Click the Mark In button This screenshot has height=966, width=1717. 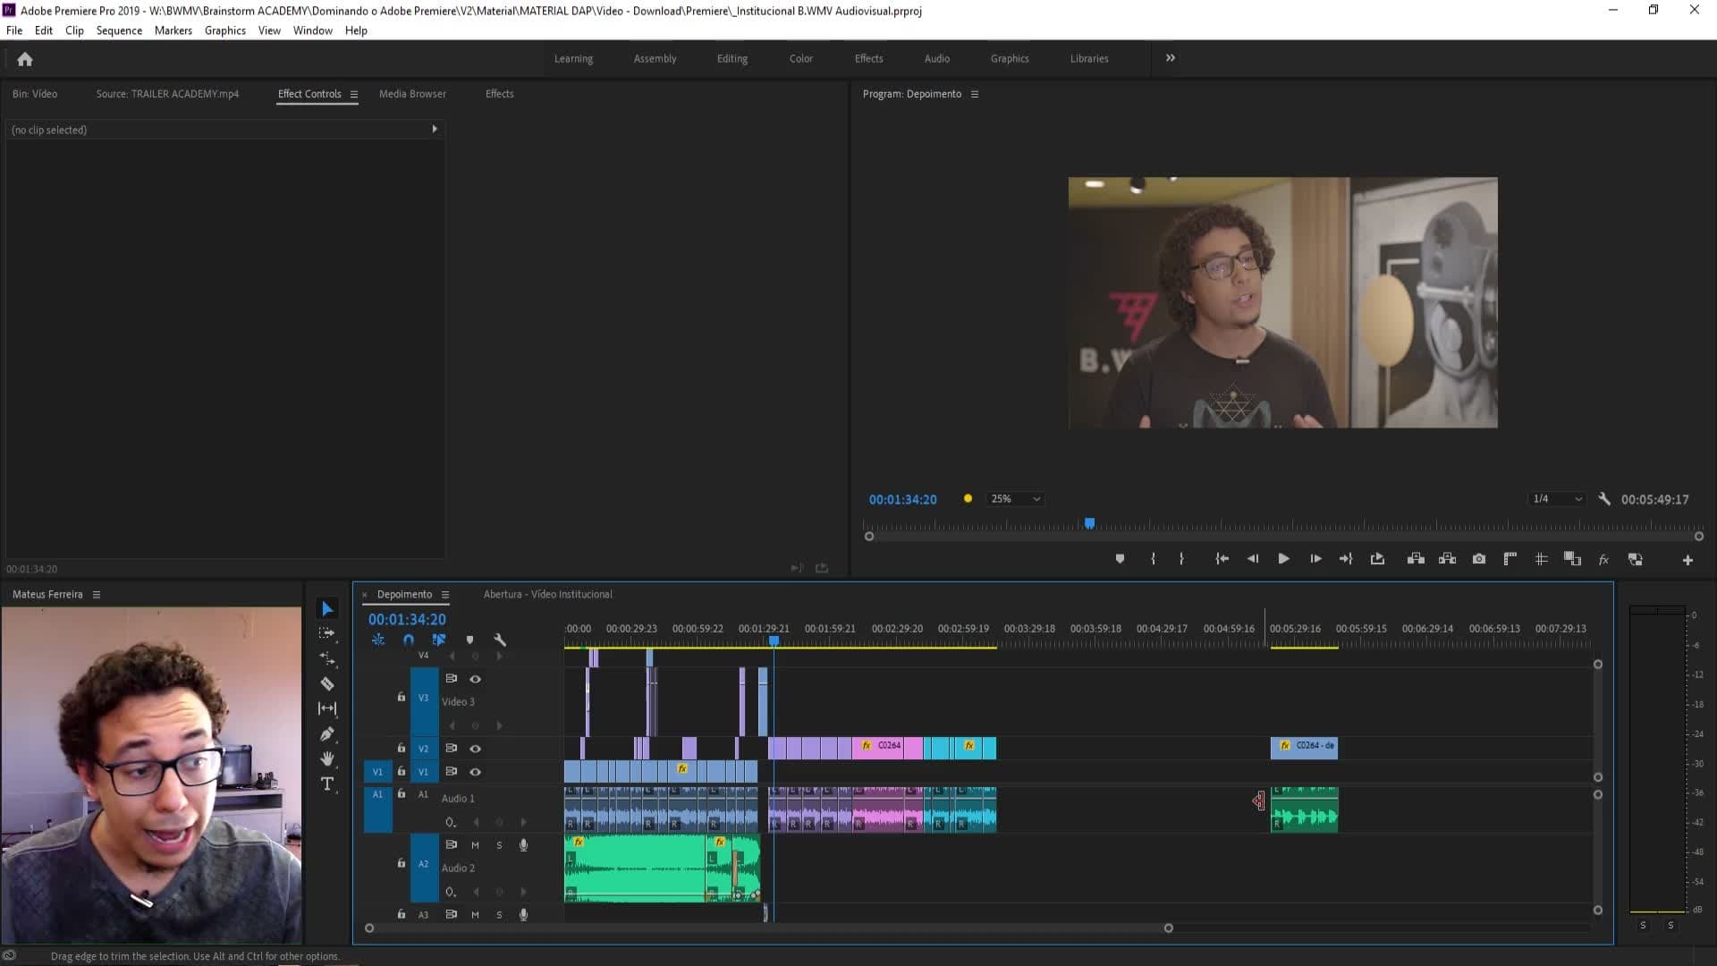(x=1153, y=559)
